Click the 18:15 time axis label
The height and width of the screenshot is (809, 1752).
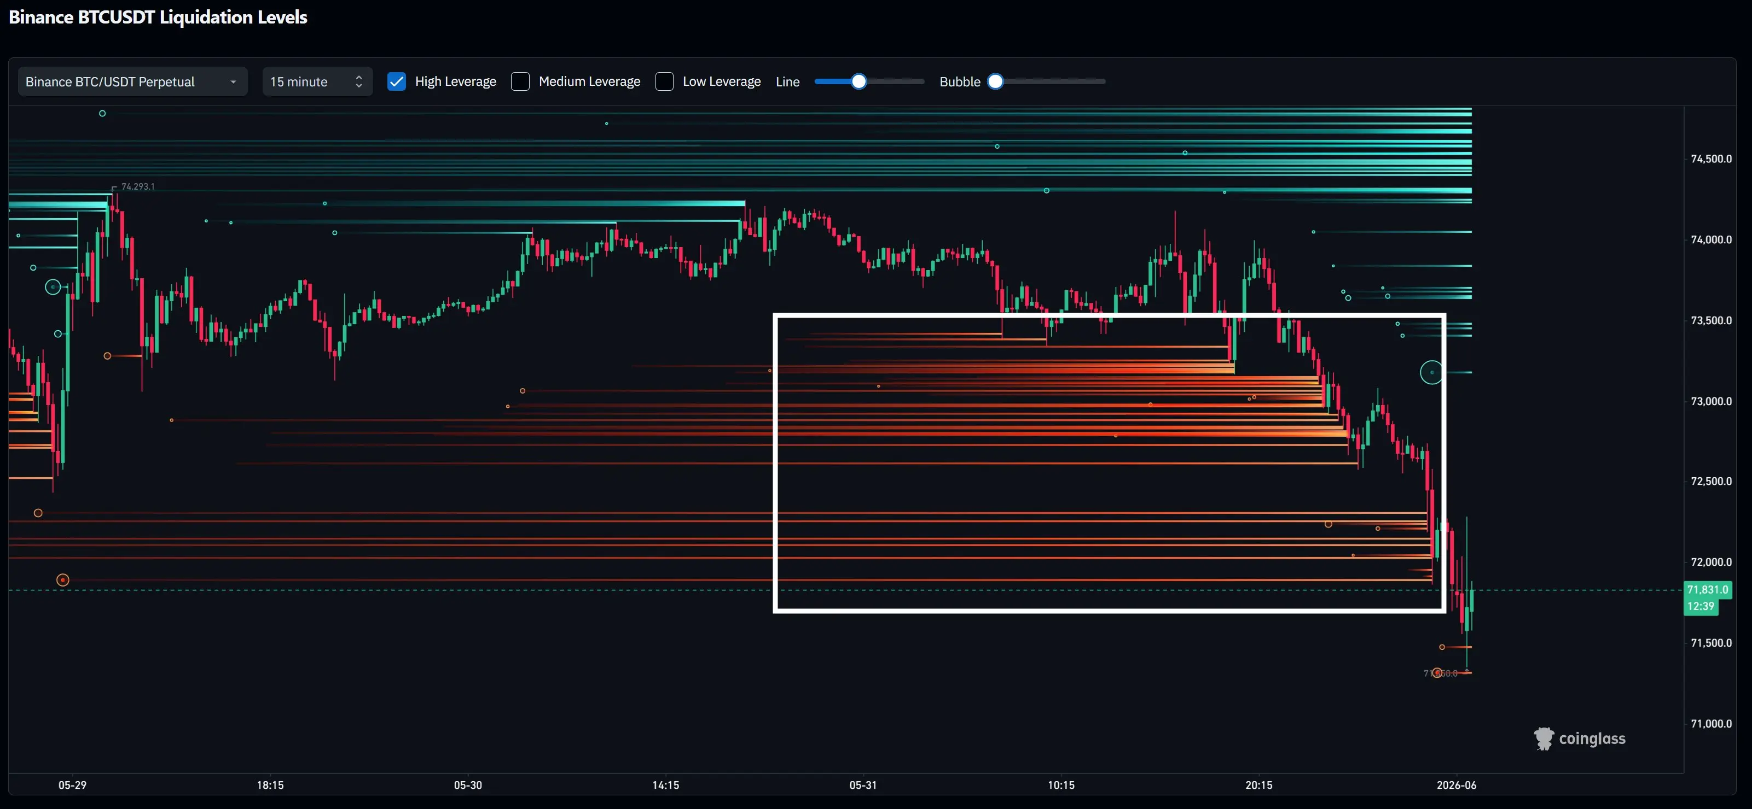(270, 785)
